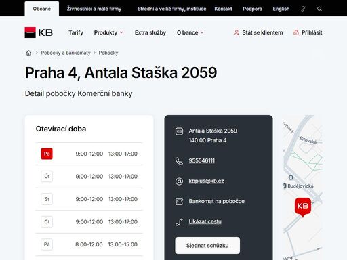Click the home icon in breadcrumb
This screenshot has height=260, width=347.
(x=28, y=53)
